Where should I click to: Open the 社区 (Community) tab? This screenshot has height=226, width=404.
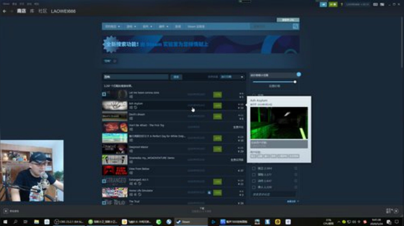tap(43, 11)
